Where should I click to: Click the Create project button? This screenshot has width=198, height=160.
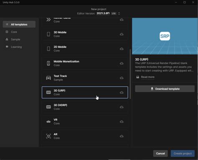pos(183,153)
